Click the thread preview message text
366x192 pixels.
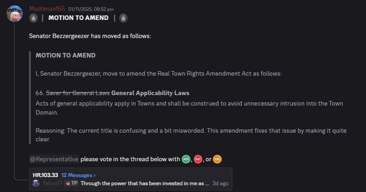pyautogui.click(x=145, y=183)
